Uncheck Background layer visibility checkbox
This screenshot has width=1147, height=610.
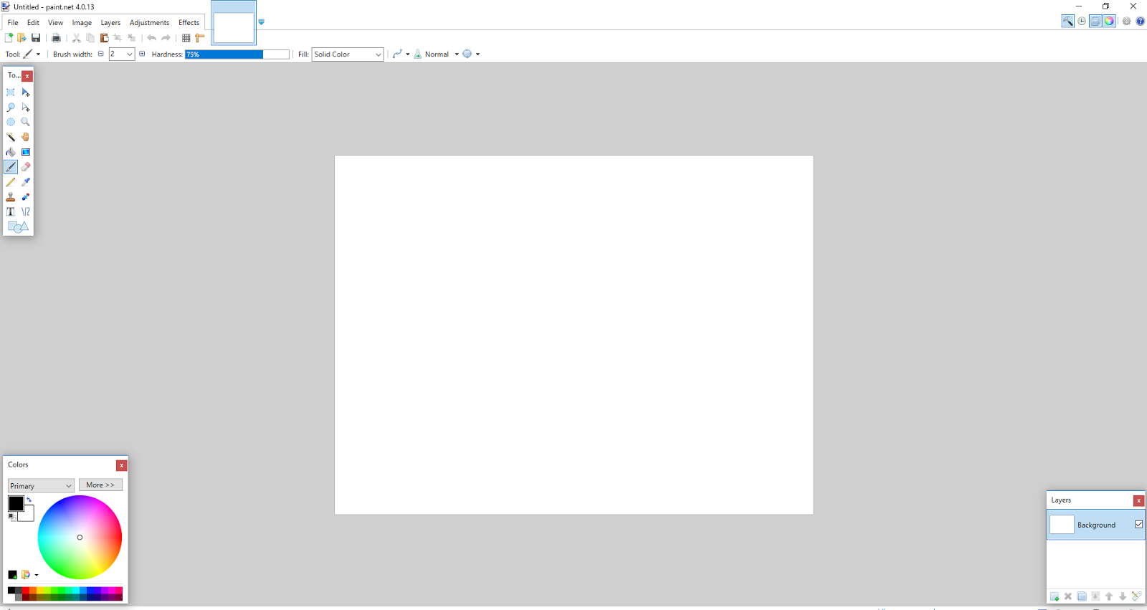(1138, 525)
